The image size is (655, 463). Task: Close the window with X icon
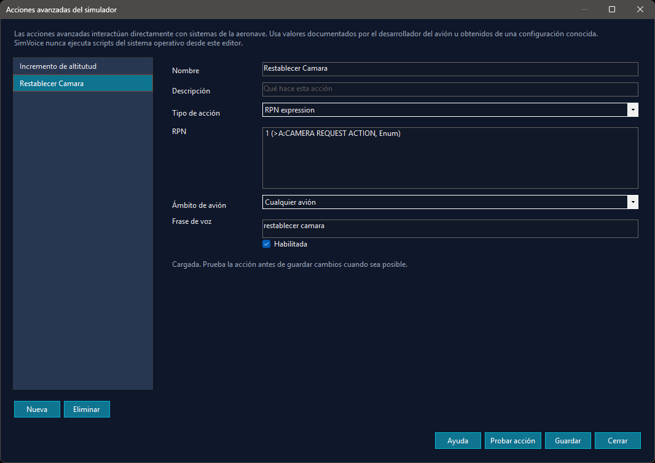coord(640,9)
